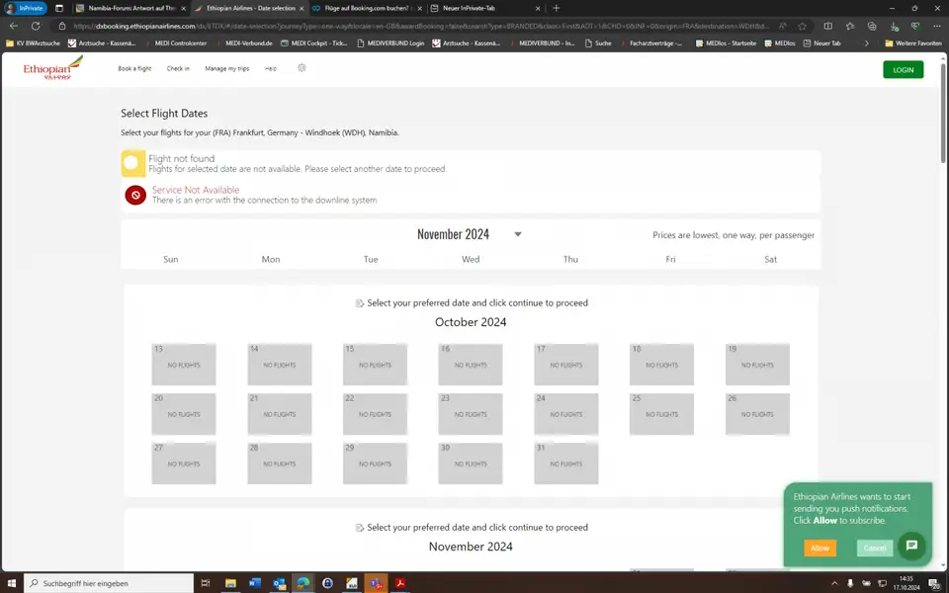Open notification center in taskbar
This screenshot has height=593, width=949.
[x=935, y=583]
